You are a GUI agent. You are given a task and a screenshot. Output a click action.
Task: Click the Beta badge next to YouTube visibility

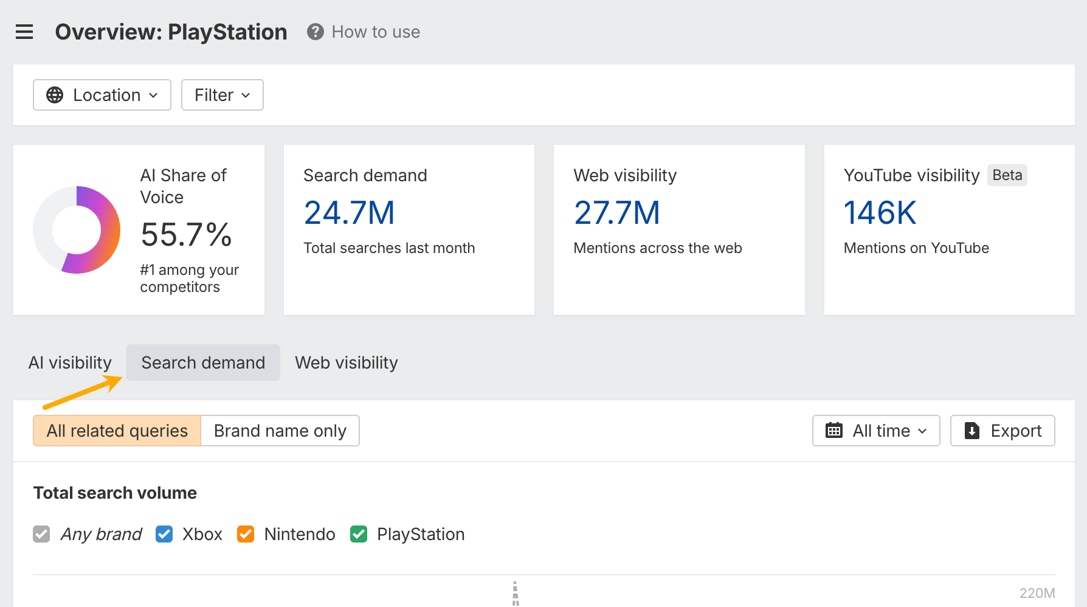[x=1007, y=175]
